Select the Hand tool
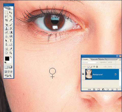Image resolution: width=122 pixels, height=112 pixels. (6, 53)
